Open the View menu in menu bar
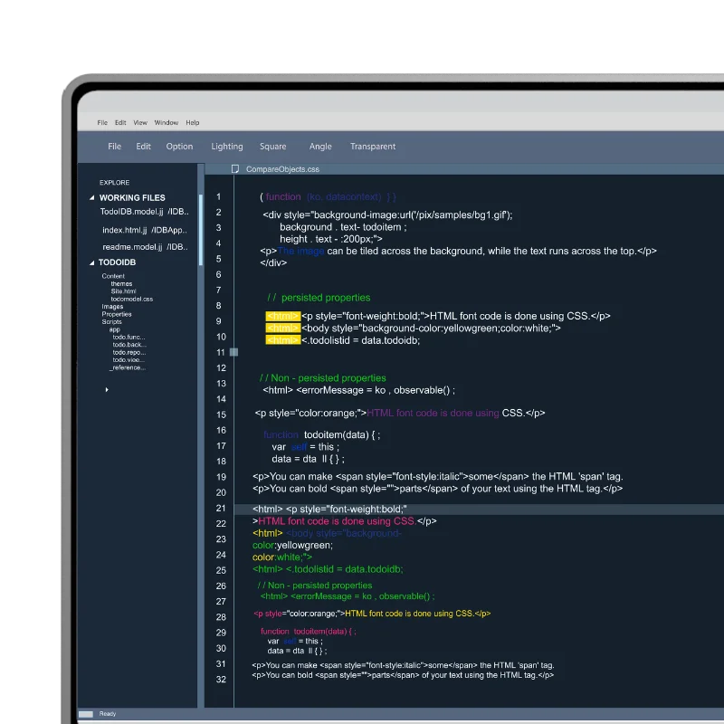This screenshot has height=724, width=724. 140,122
